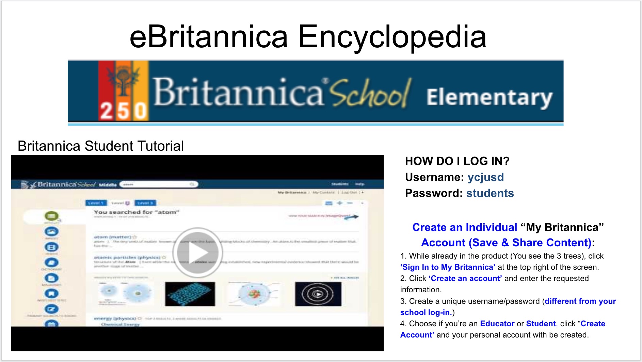The height and width of the screenshot is (362, 642).
Task: Click My Britannica in video top bar
Action: point(292,193)
